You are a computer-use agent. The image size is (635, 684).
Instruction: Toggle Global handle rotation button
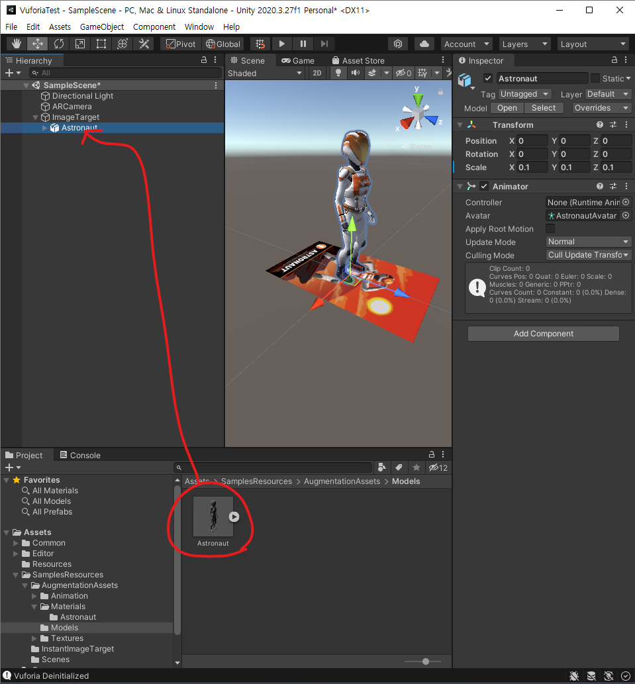point(223,44)
